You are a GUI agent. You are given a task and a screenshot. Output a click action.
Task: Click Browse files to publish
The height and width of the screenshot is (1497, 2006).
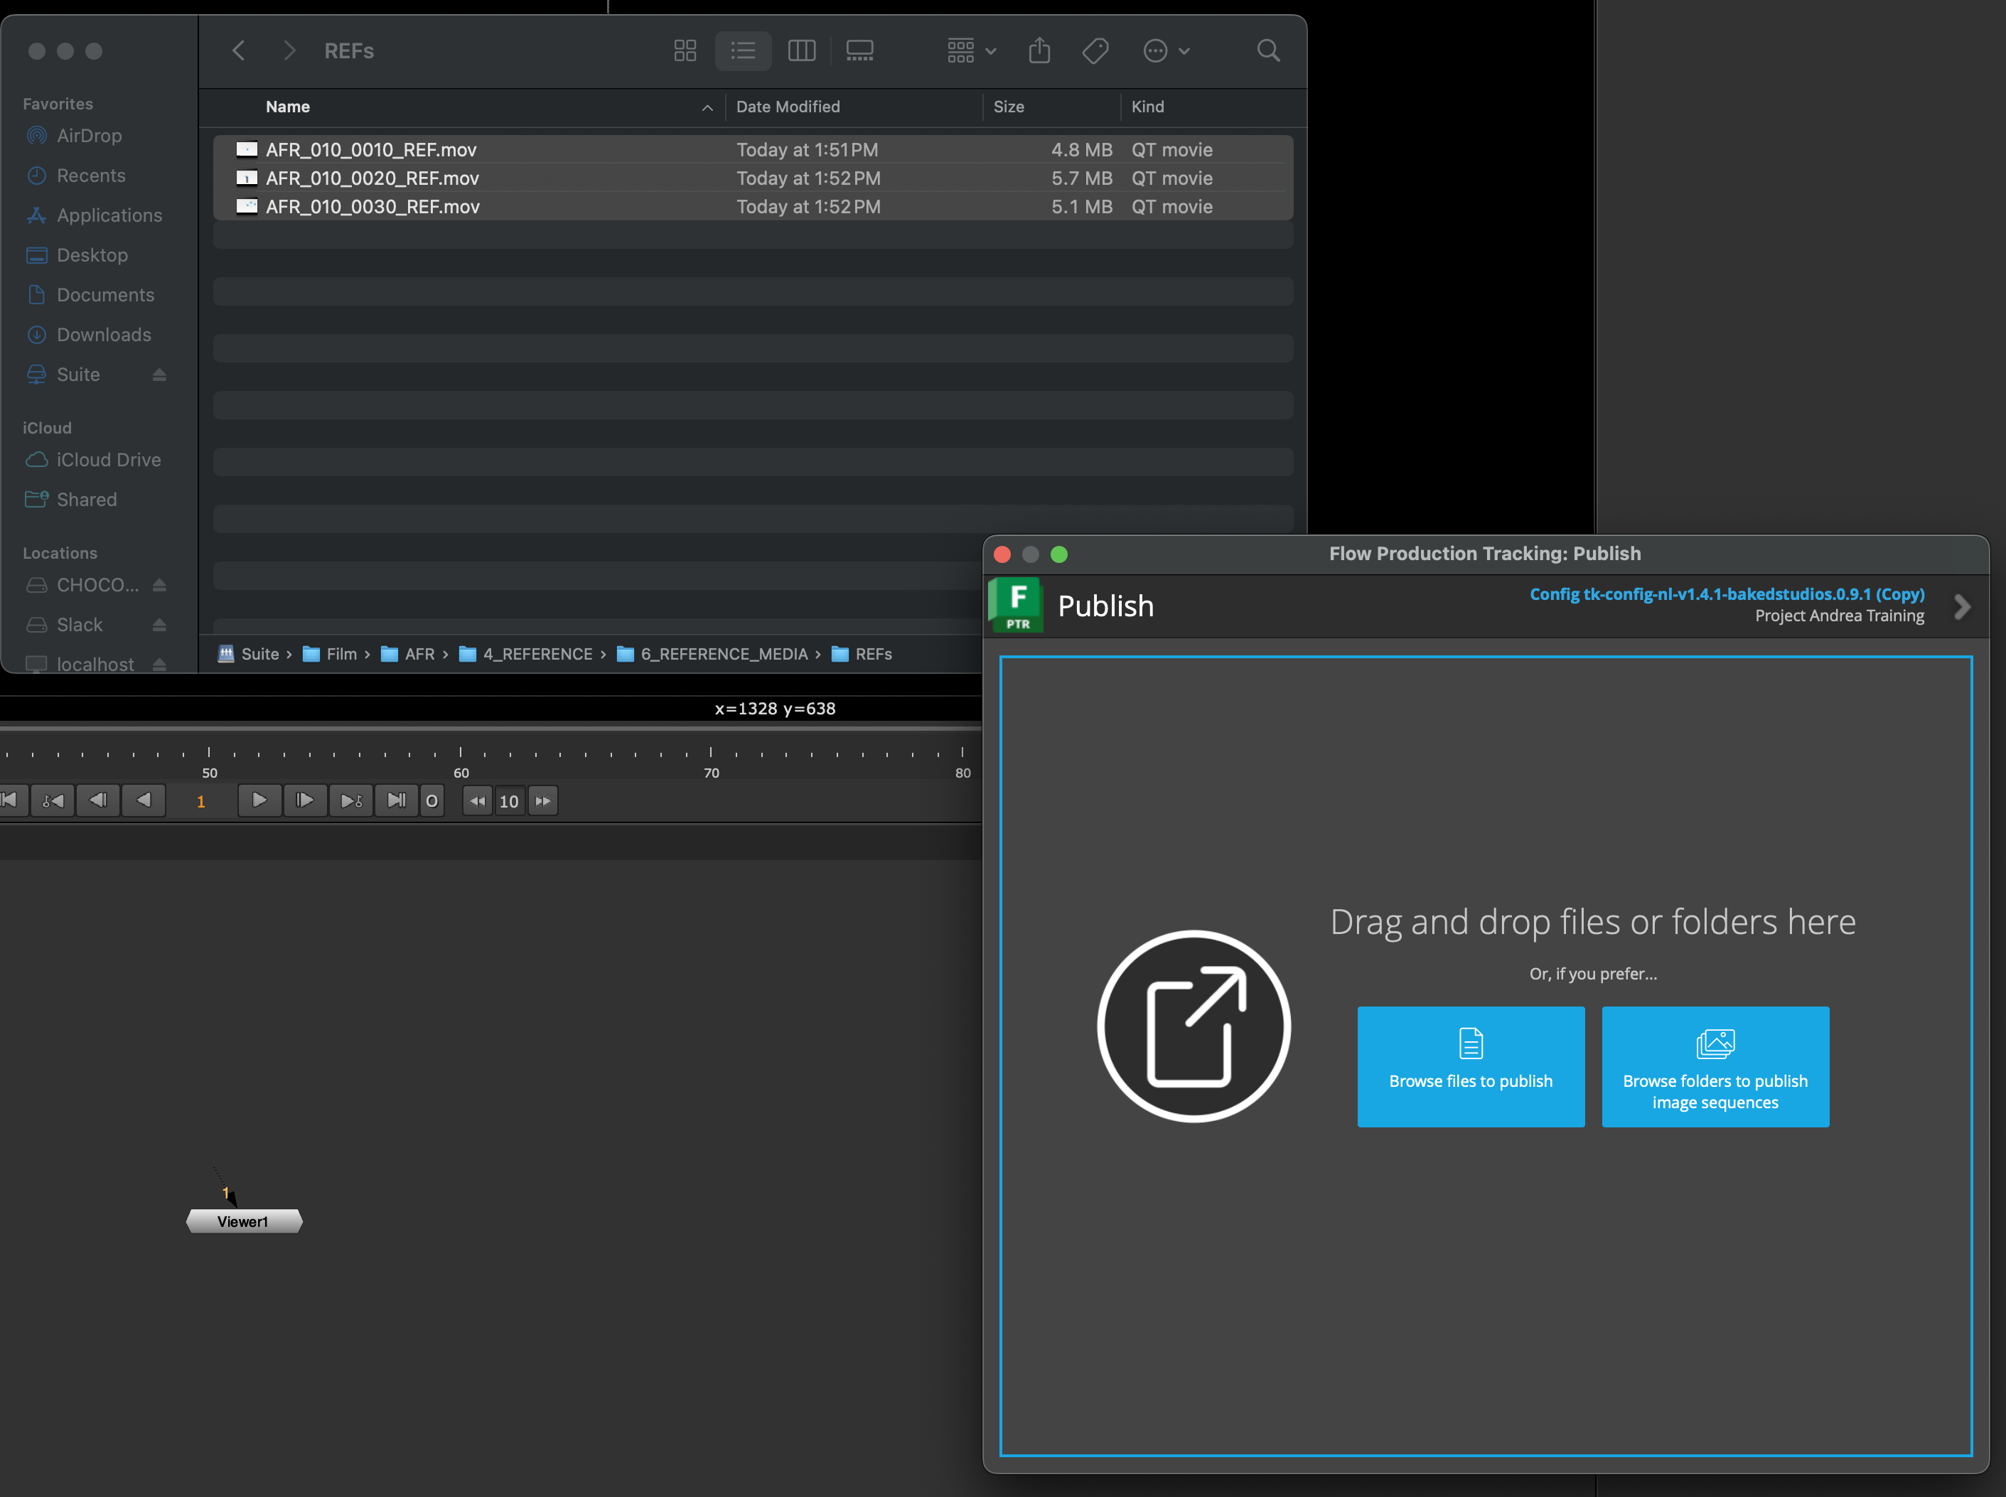point(1469,1066)
